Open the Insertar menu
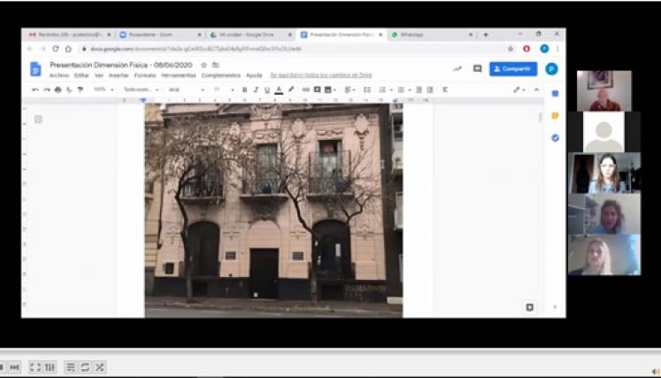Image resolution: width=661 pixels, height=378 pixels. click(x=119, y=75)
